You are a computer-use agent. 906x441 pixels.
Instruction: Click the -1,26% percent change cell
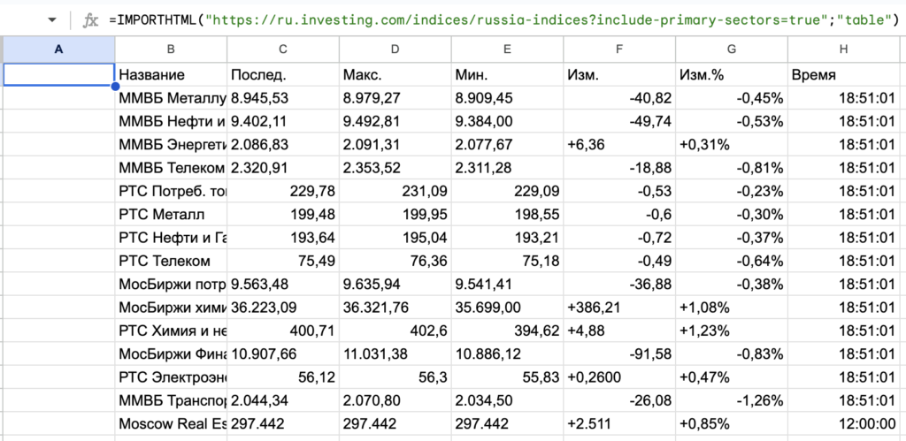point(731,399)
